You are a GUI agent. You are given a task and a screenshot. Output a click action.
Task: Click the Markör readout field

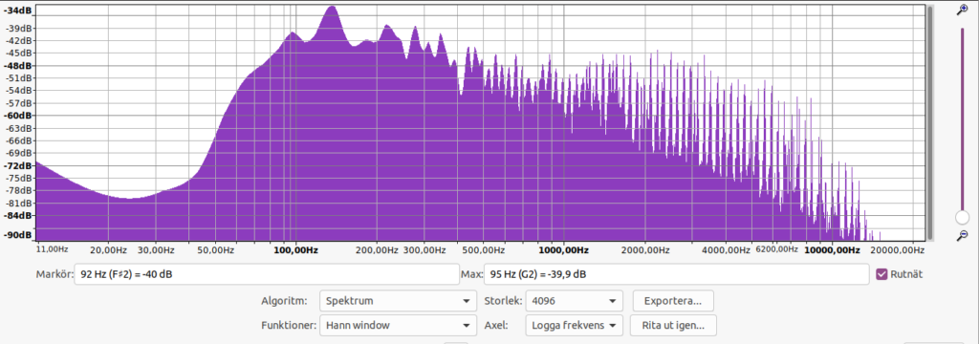click(267, 274)
